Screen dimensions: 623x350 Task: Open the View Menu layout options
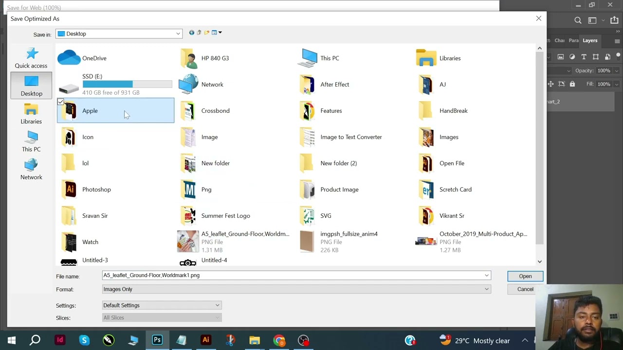point(217,33)
